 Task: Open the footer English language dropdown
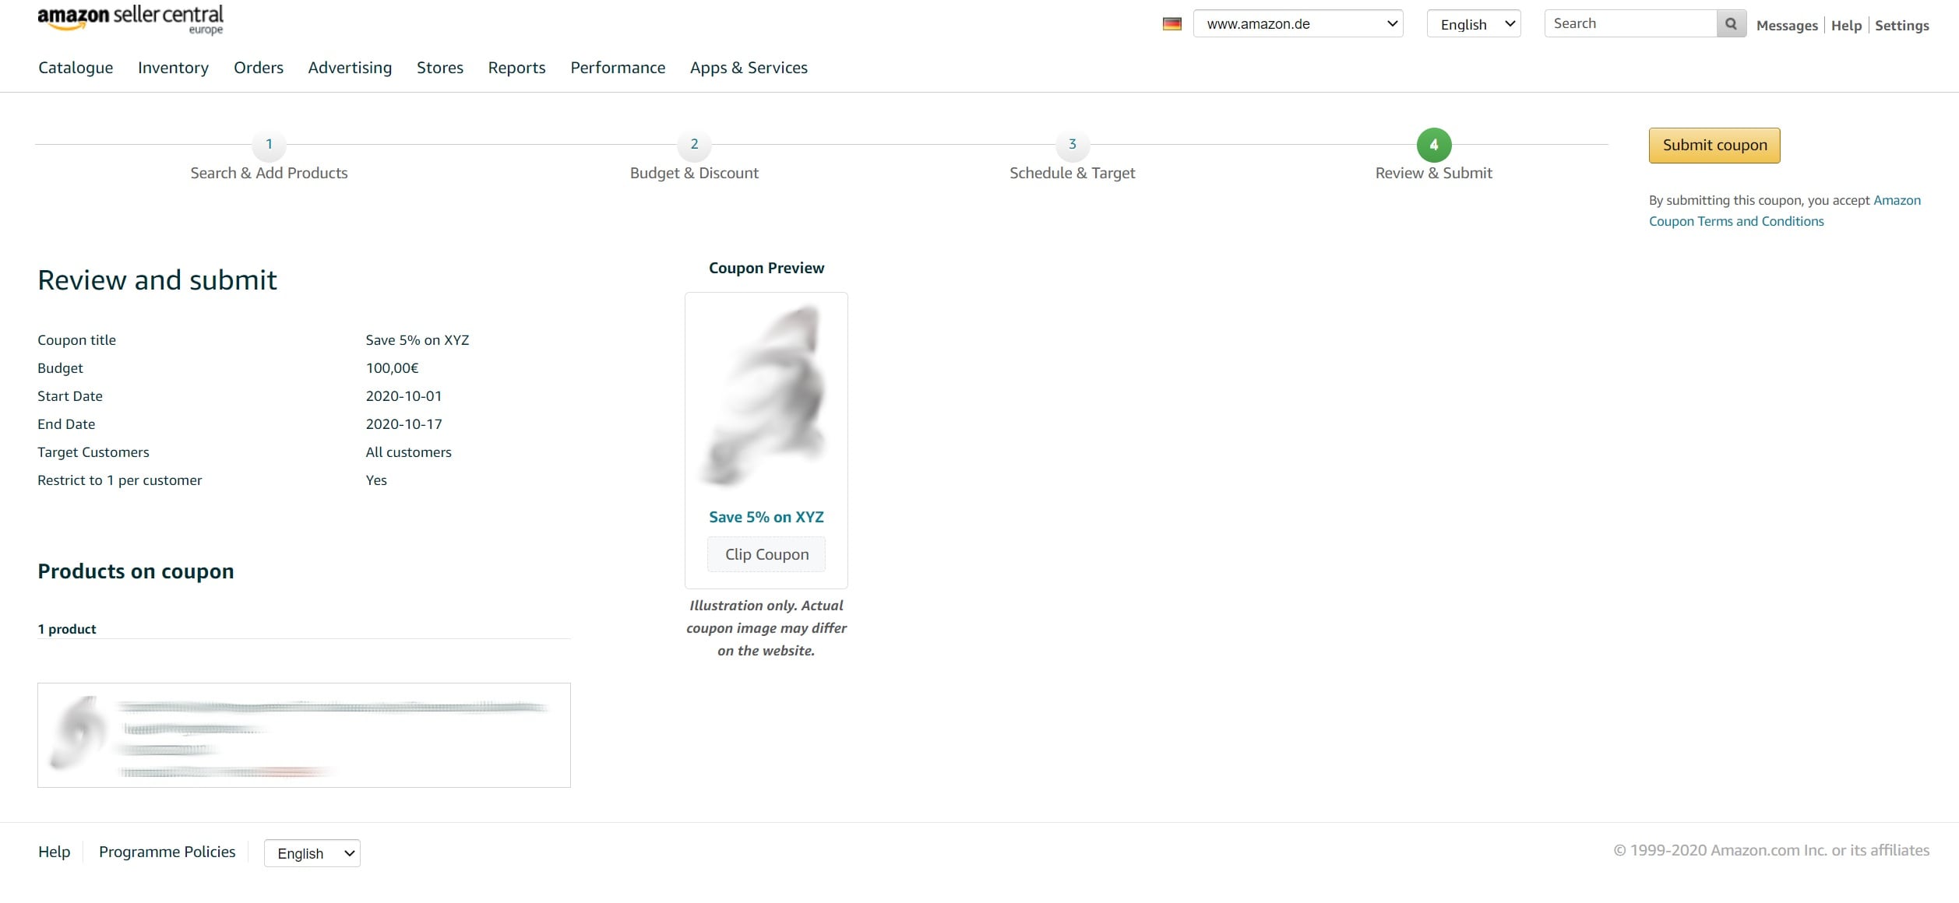pyautogui.click(x=312, y=853)
